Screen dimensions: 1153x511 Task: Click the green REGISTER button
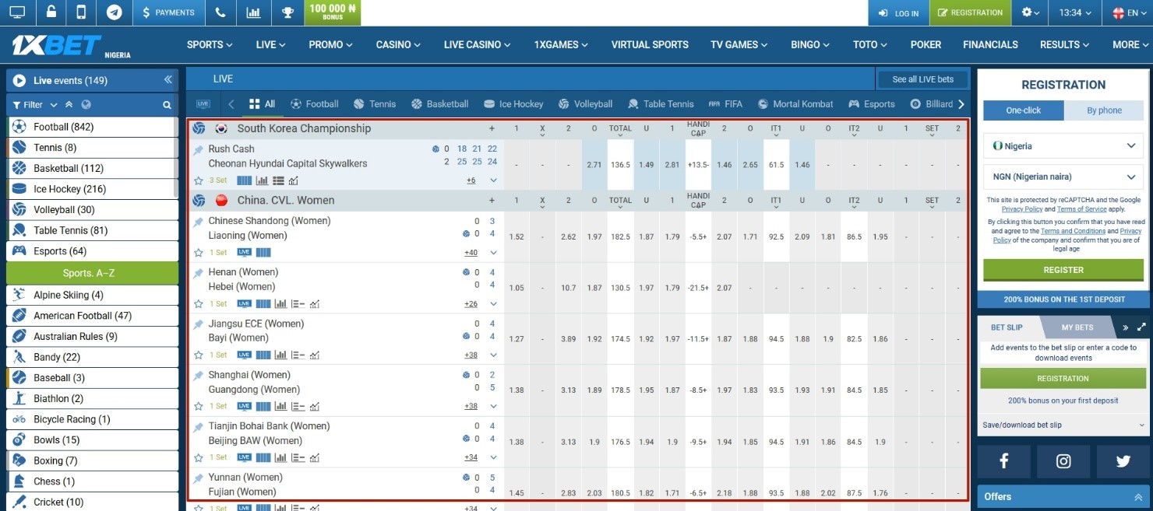point(1063,270)
